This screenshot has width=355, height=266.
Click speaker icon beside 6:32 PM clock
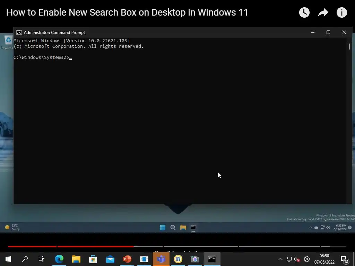328,228
